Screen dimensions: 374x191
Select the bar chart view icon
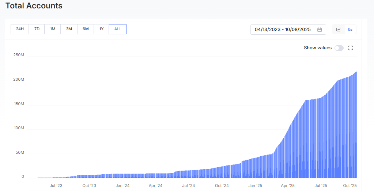[x=350, y=30]
